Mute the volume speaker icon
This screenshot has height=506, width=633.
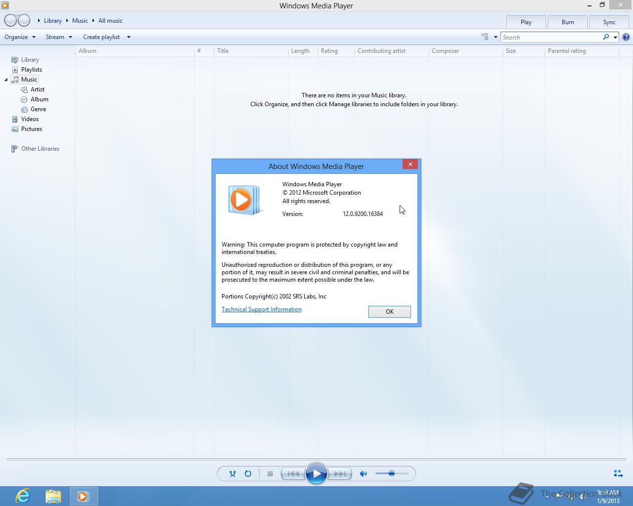click(363, 473)
